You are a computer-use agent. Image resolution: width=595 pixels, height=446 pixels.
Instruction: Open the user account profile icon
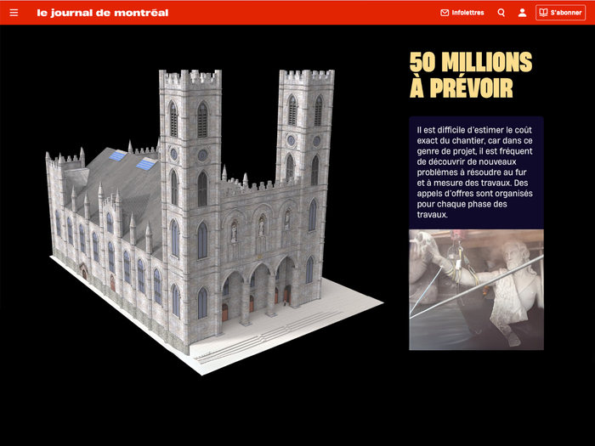click(x=522, y=13)
